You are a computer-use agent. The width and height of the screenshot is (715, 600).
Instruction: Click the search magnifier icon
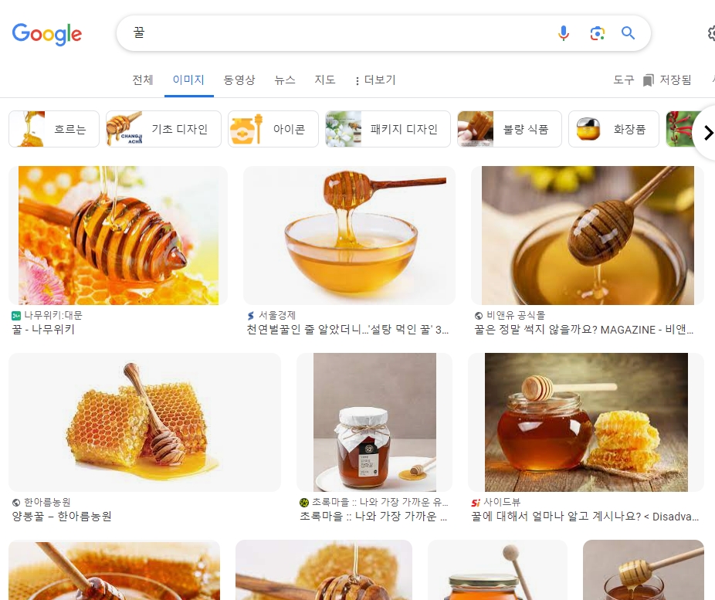click(628, 33)
